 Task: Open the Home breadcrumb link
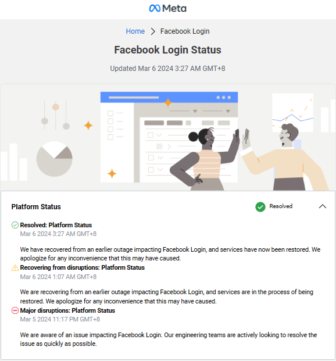[135, 31]
